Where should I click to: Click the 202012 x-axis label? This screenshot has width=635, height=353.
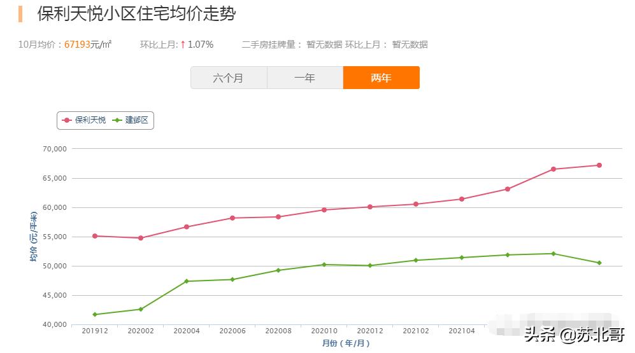pyautogui.click(x=370, y=331)
